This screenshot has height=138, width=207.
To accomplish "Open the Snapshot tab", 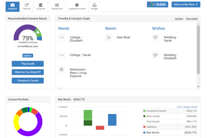I will coord(13,7).
